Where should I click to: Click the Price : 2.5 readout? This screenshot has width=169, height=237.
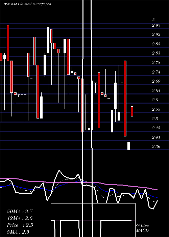20,225
